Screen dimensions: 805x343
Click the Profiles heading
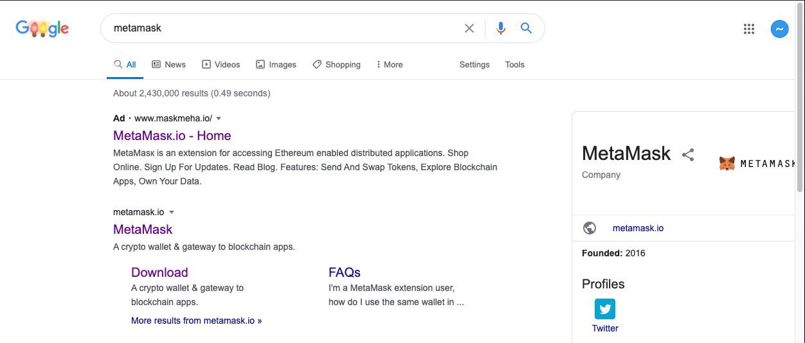[603, 284]
